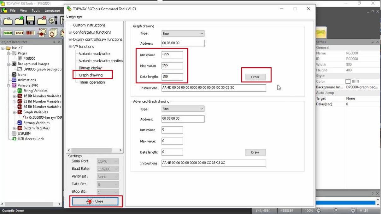Click the Animations film strip icon

(14, 80)
